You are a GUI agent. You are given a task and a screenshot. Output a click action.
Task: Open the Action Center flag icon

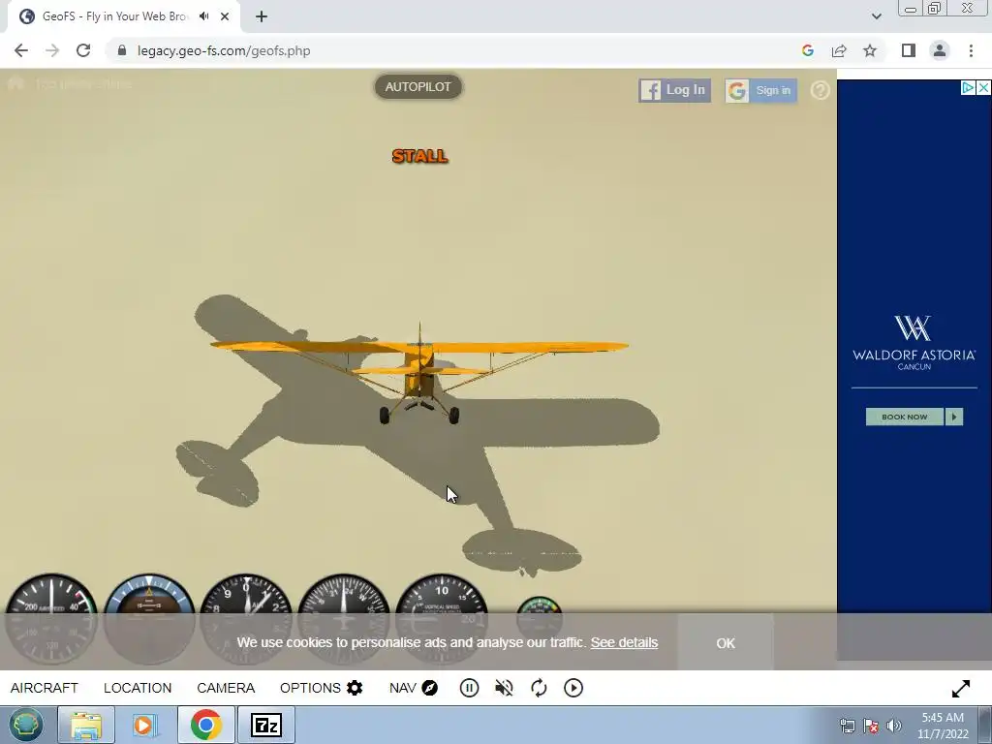point(871,726)
